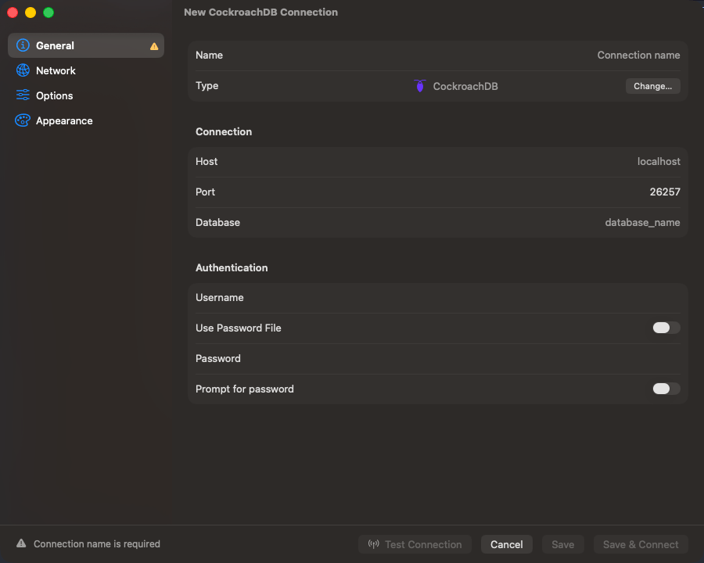704x563 pixels.
Task: Click the Save button
Action: pos(562,544)
